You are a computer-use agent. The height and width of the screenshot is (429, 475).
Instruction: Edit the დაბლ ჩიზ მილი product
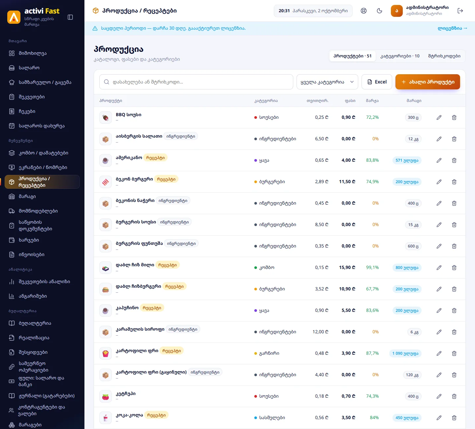coord(439,268)
